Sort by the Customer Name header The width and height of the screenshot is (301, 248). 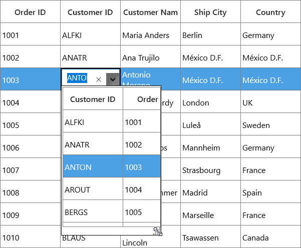tap(150, 12)
